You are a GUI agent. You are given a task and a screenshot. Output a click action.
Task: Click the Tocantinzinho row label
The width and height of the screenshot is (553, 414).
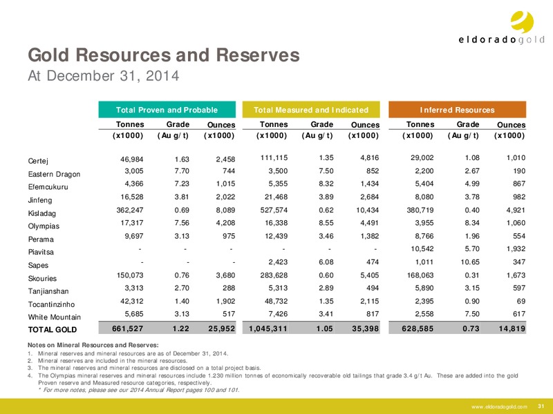pos(51,304)
